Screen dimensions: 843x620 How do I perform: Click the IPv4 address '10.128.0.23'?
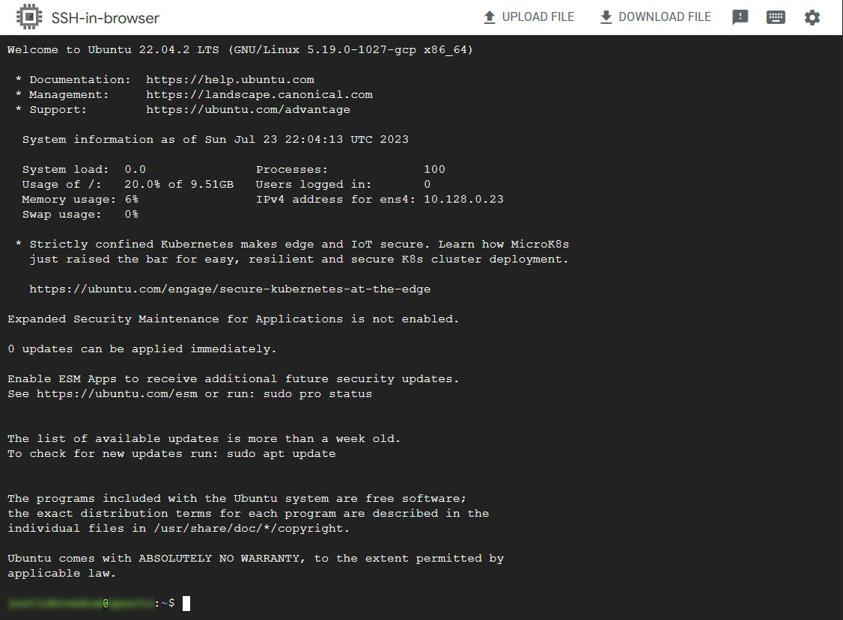(x=463, y=200)
